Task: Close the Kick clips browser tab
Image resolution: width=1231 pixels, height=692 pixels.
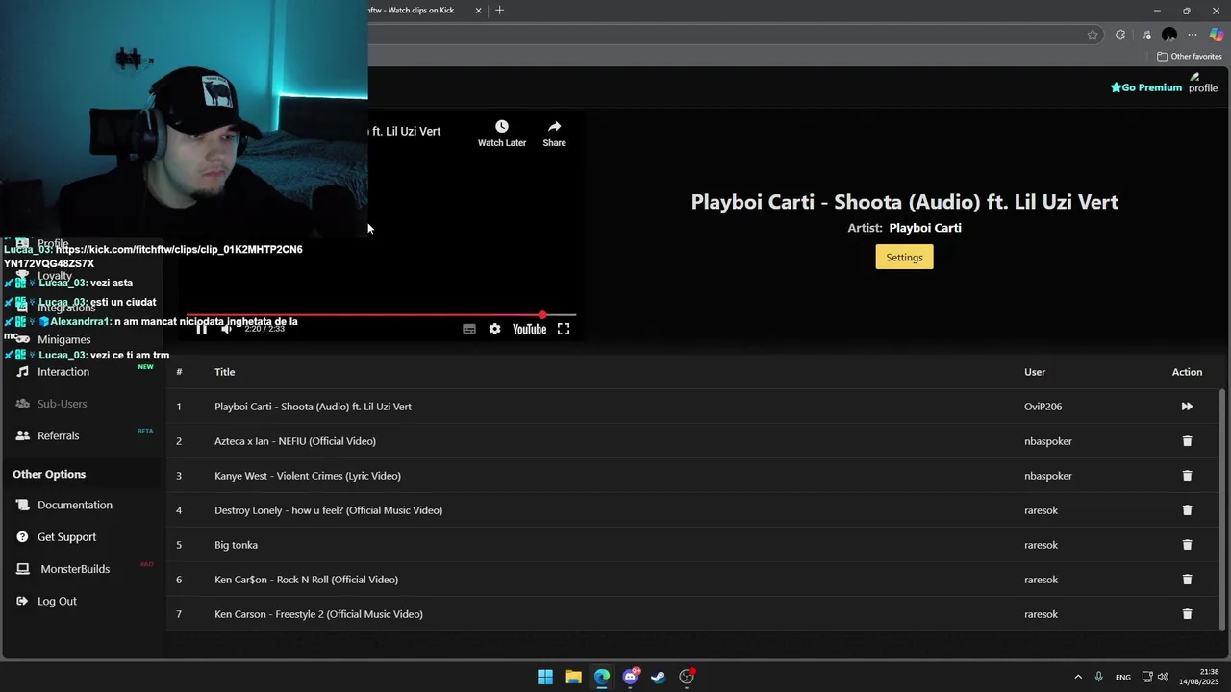Action: click(478, 11)
